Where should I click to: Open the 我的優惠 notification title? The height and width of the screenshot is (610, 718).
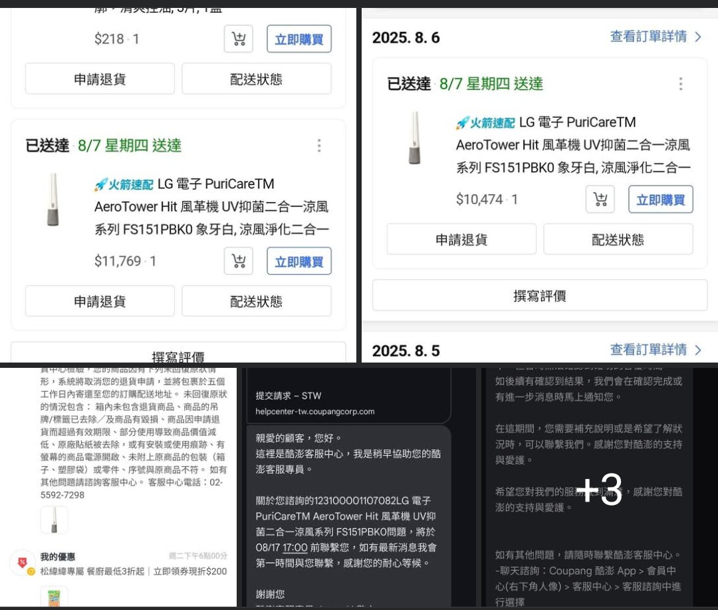pos(58,557)
